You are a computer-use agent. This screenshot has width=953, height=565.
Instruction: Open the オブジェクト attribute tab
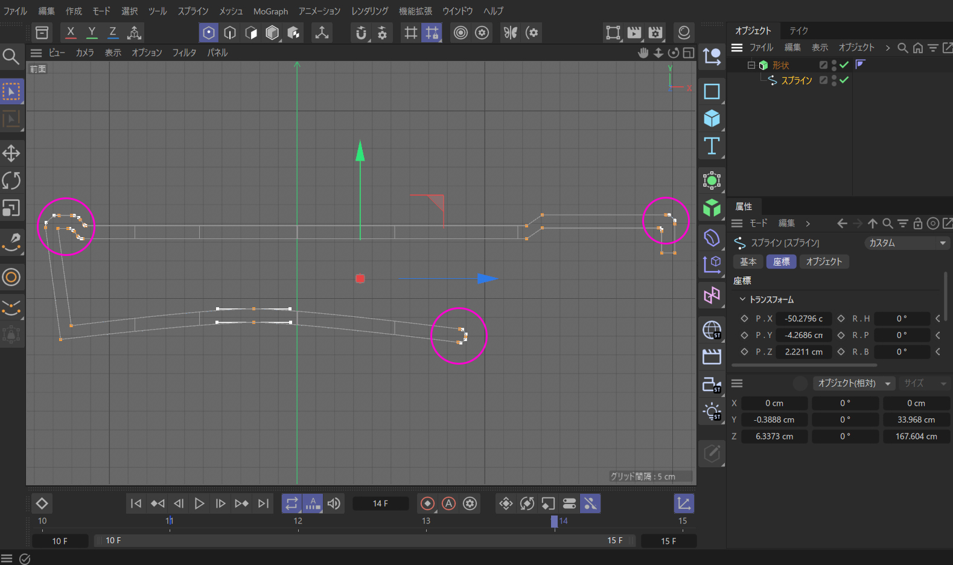824,261
